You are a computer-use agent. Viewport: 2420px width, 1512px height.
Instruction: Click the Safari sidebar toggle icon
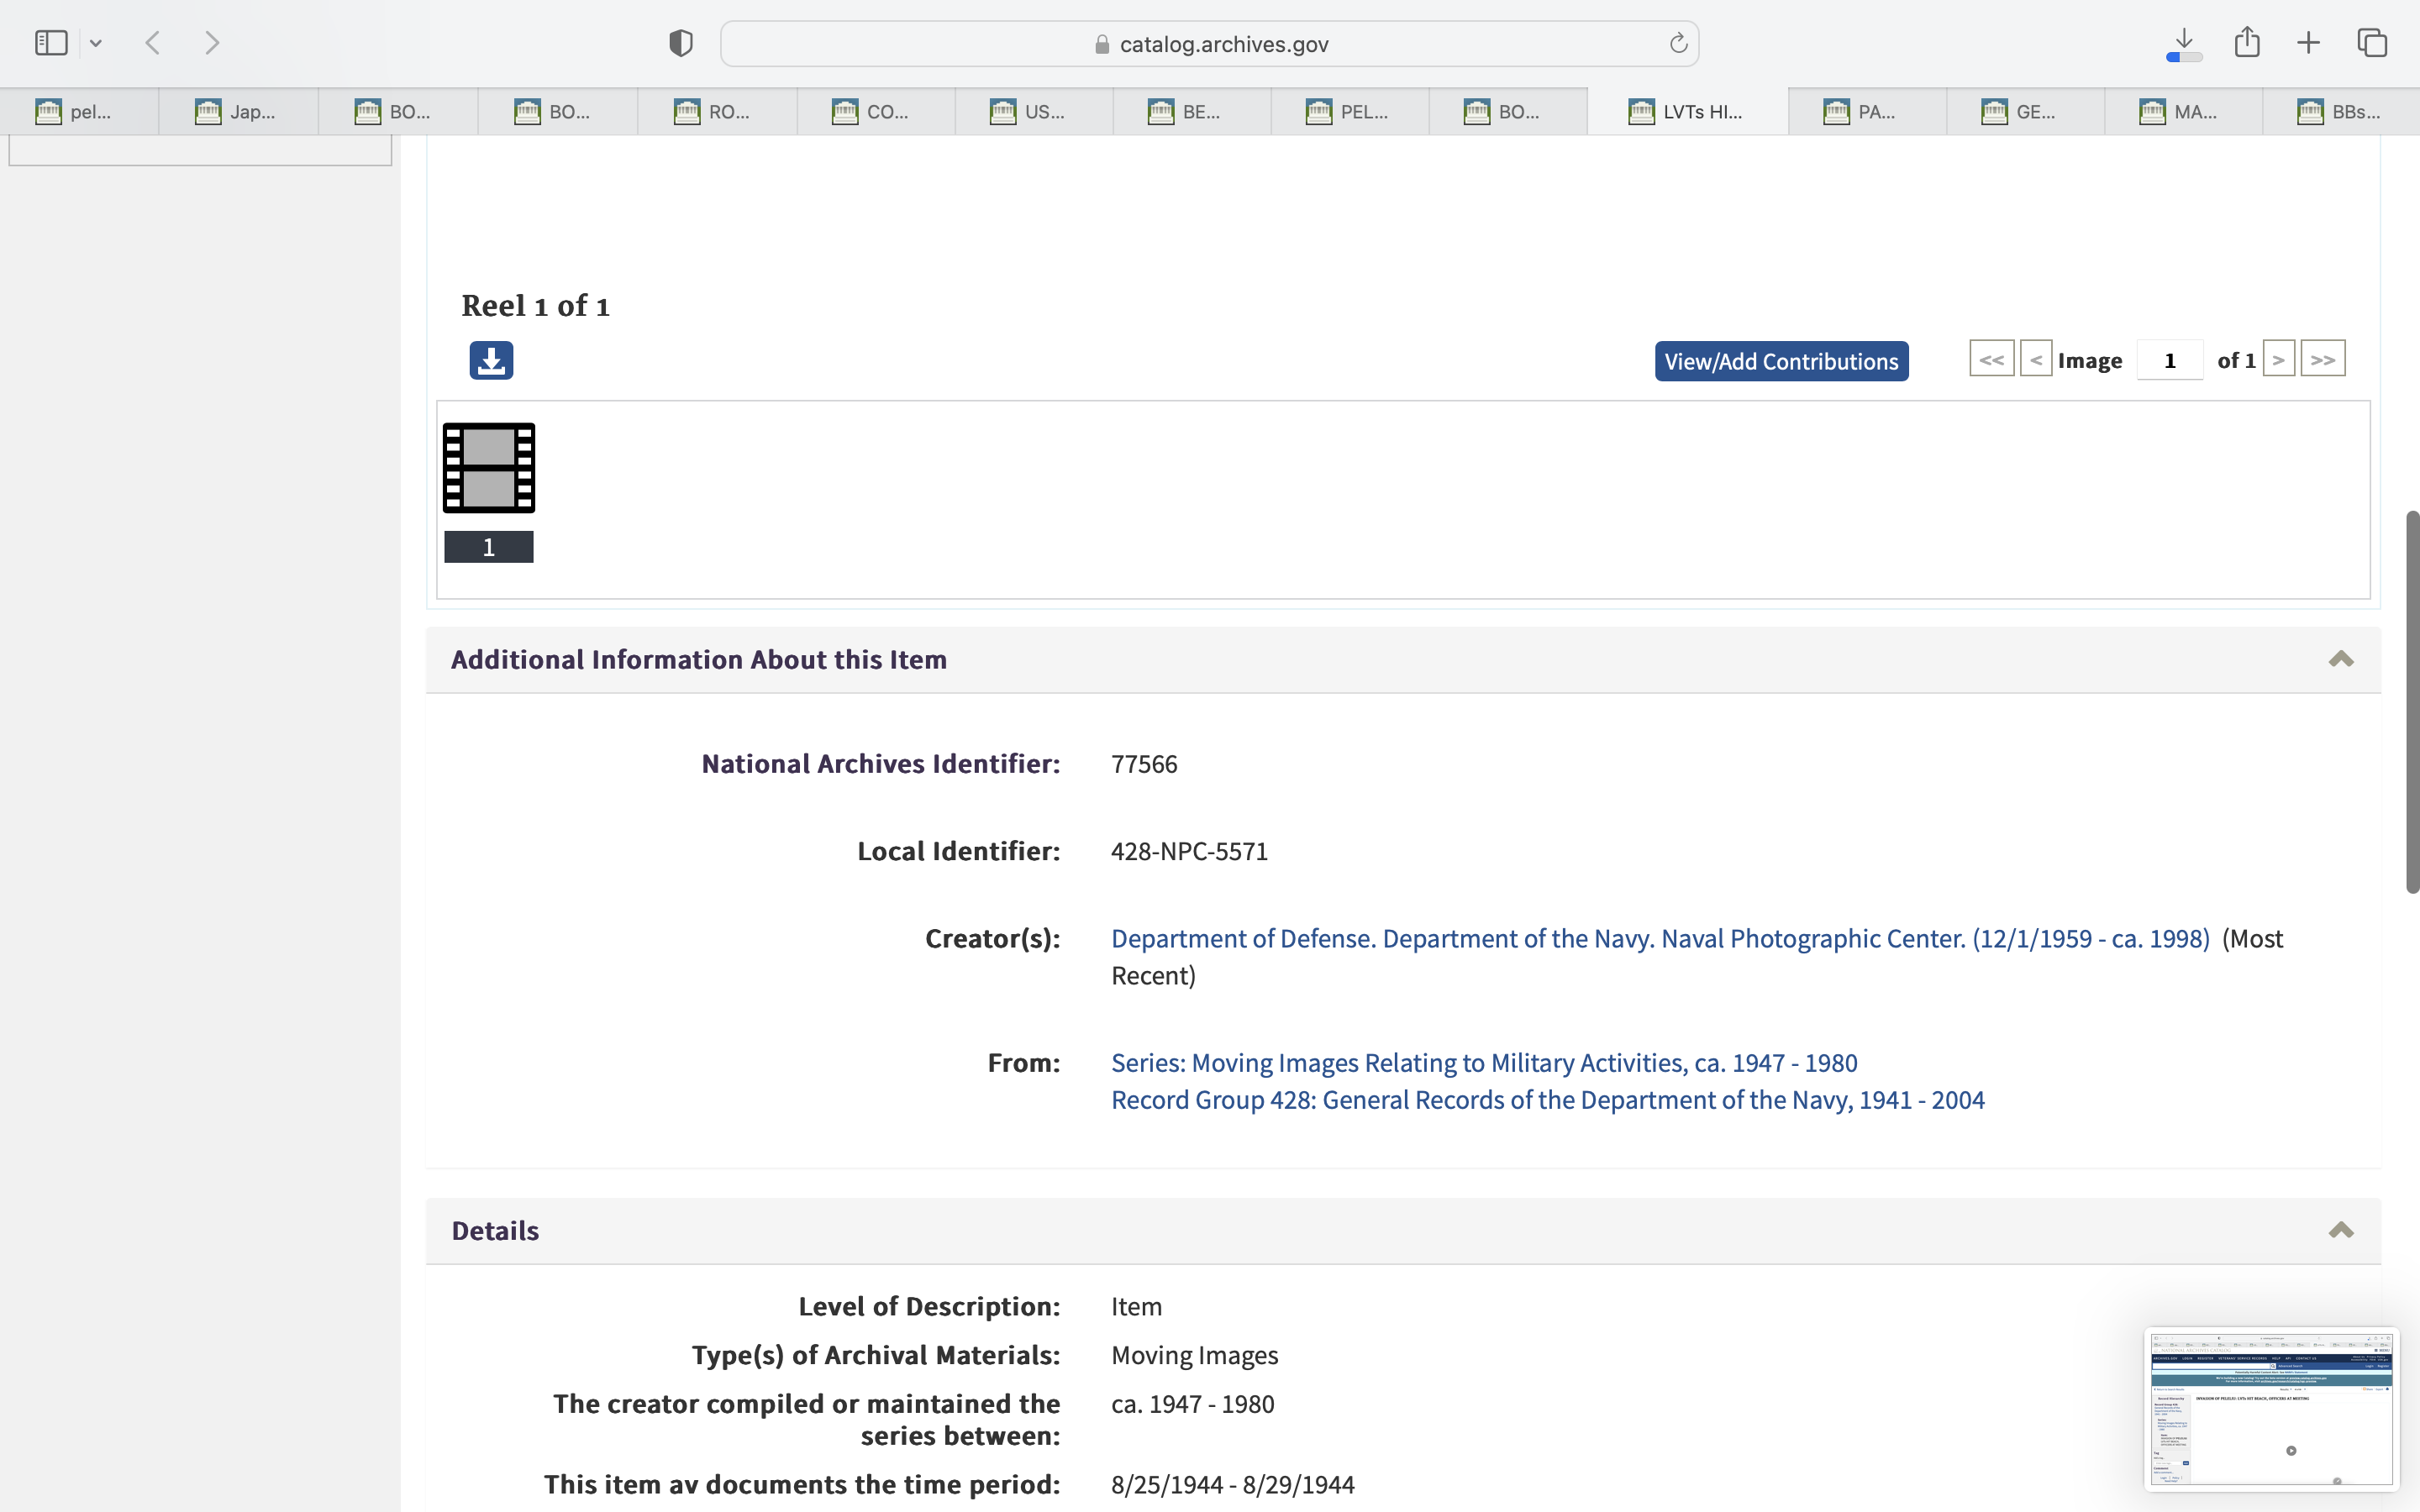click(51, 43)
